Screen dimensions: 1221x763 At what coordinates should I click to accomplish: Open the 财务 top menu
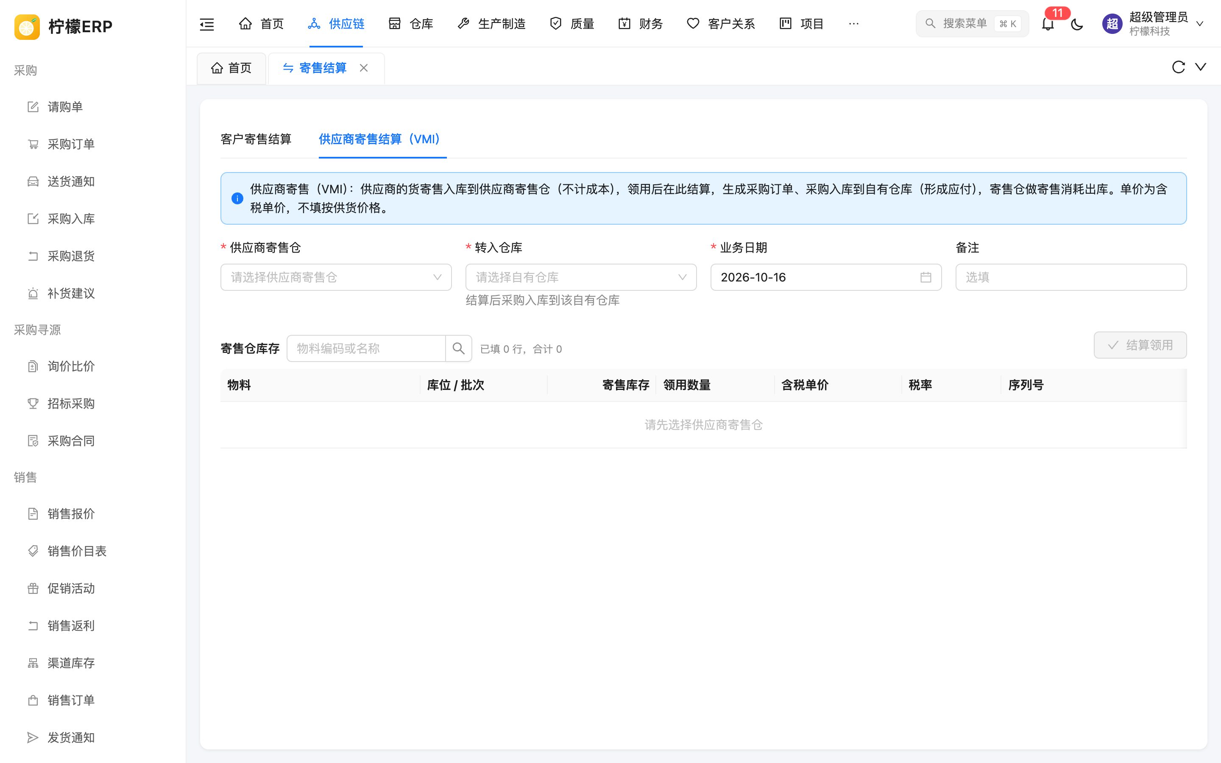pyautogui.click(x=641, y=24)
